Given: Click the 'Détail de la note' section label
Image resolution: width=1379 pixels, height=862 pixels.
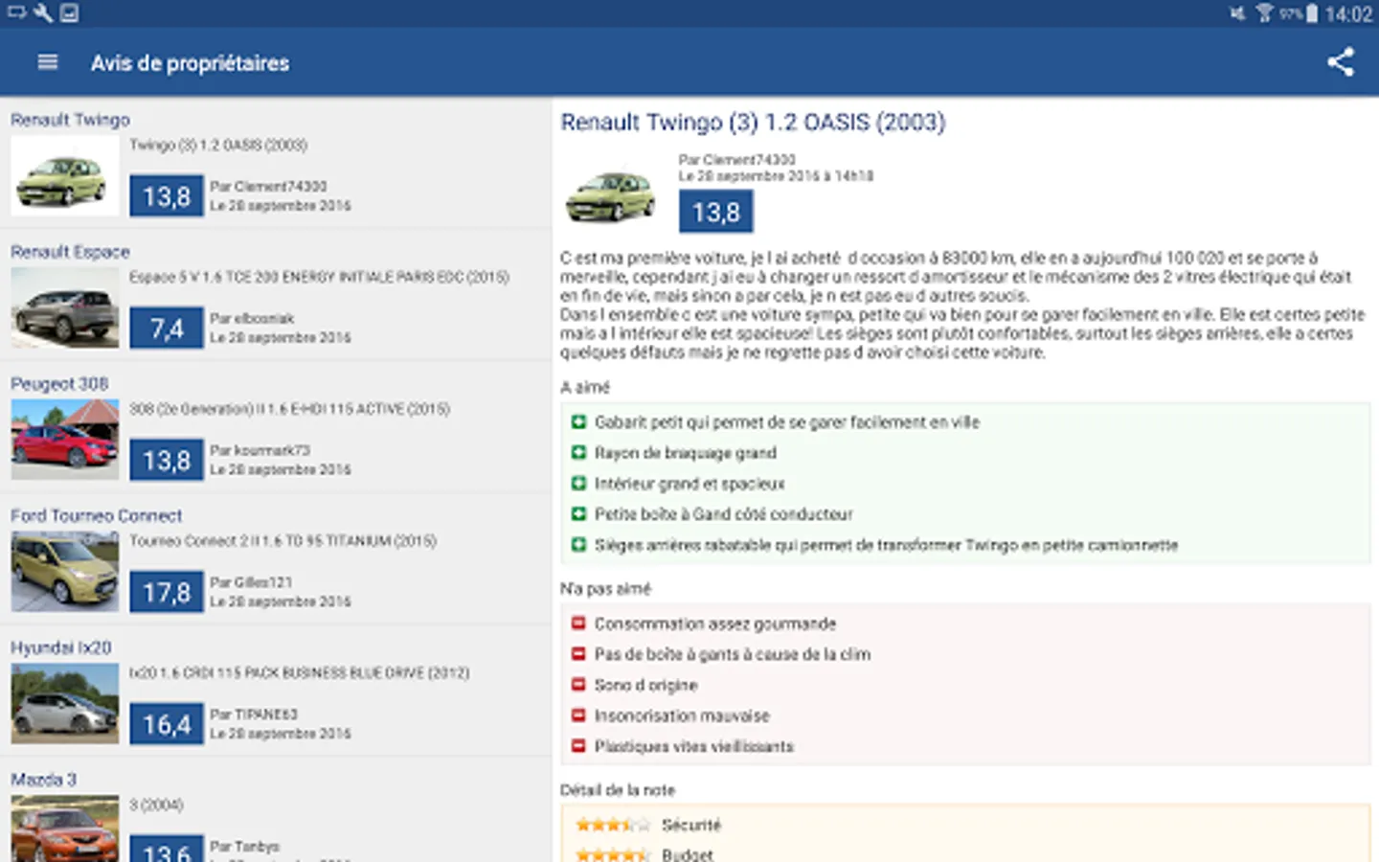Looking at the screenshot, I should pos(618,790).
